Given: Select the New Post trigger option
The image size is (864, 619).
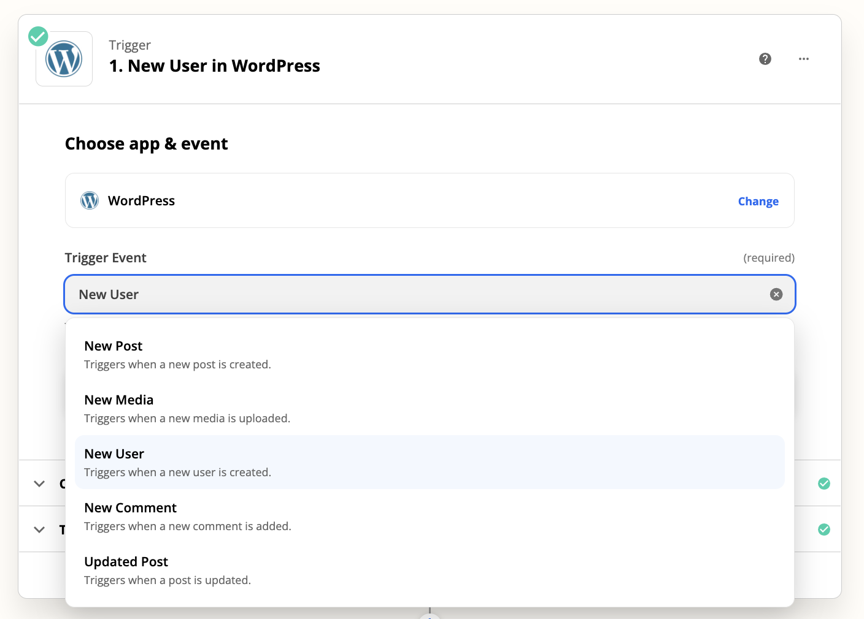Looking at the screenshot, I should 430,355.
